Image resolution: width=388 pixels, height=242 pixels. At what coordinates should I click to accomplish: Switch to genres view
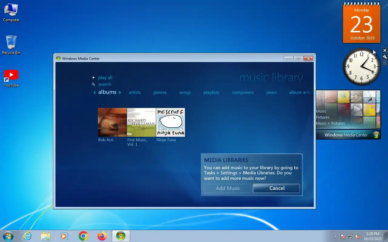(x=160, y=93)
